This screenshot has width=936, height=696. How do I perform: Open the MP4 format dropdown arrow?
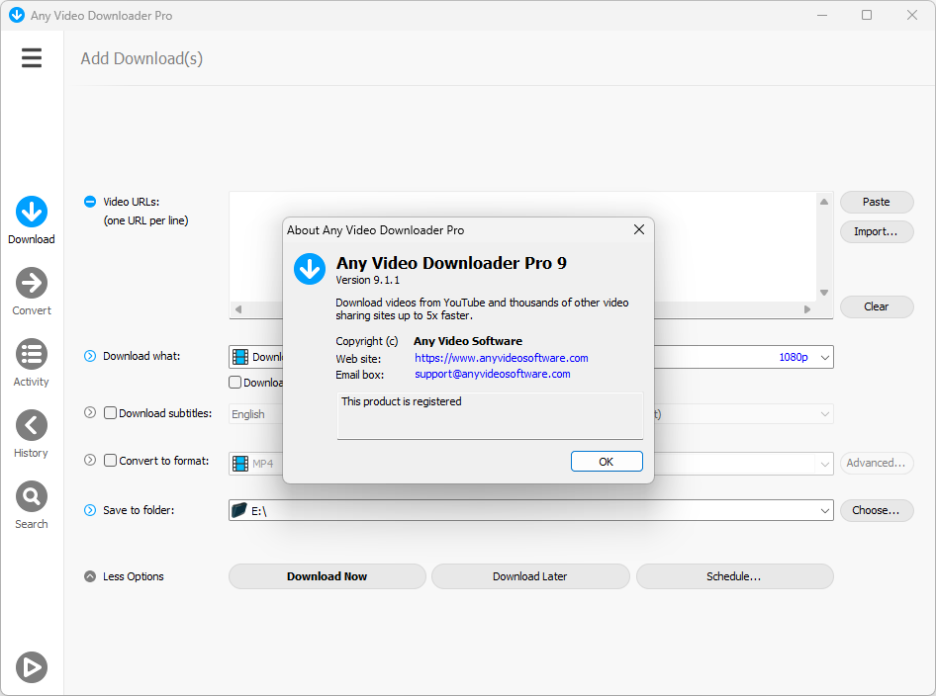[824, 464]
